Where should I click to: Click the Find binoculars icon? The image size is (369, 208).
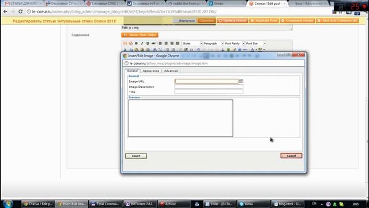point(155,50)
